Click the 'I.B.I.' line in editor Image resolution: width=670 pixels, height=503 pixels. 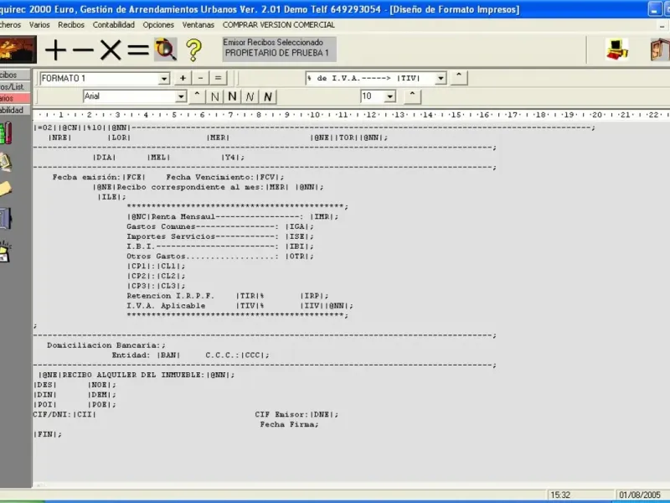[x=220, y=246]
